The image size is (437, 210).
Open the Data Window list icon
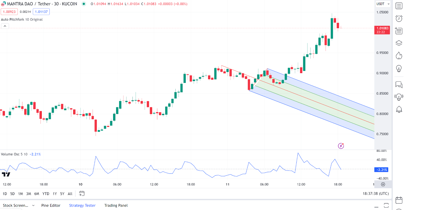point(399,31)
